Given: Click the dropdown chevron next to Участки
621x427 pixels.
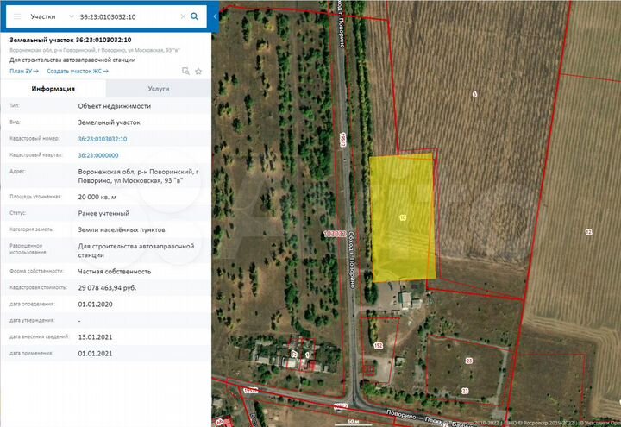Looking at the screenshot, I should 72,16.
